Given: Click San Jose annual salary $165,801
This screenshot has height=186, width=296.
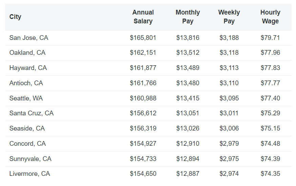Looking at the screenshot, I should click(x=143, y=38).
